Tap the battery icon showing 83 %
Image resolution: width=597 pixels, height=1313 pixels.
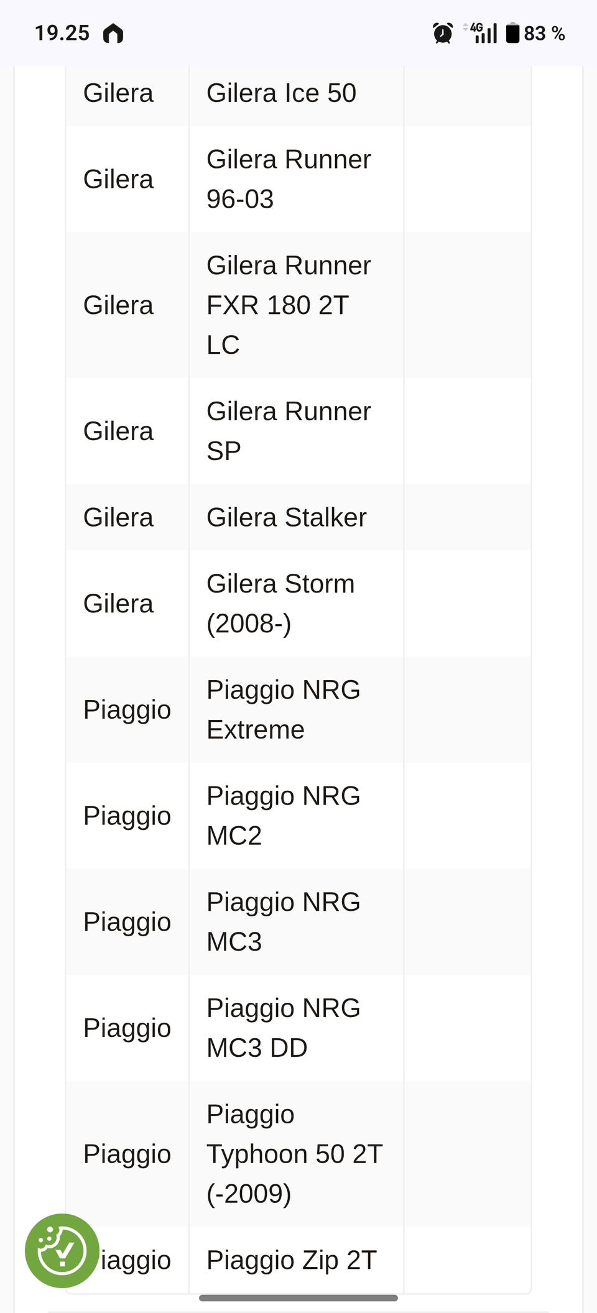coord(512,33)
